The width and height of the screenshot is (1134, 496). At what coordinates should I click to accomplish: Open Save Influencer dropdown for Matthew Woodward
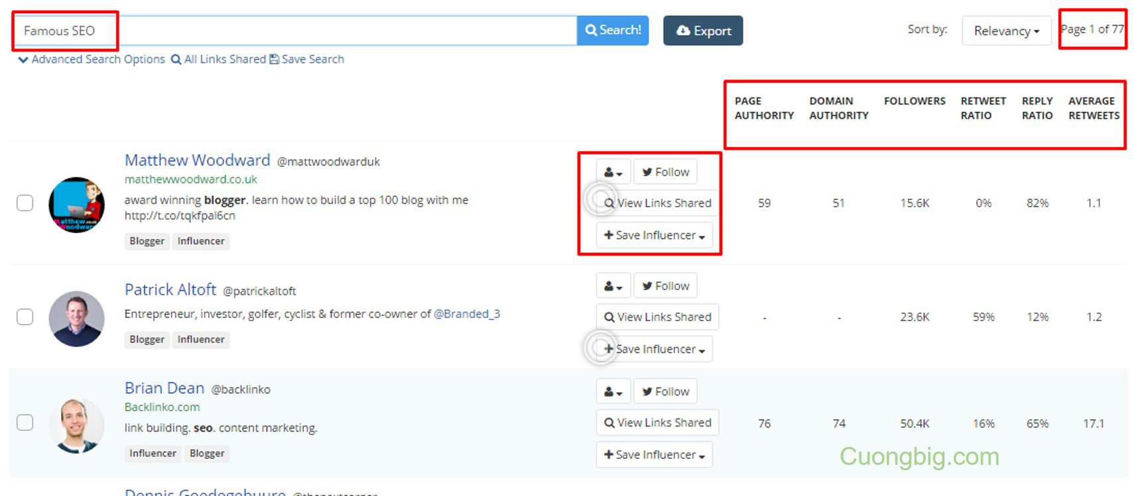[x=654, y=235]
